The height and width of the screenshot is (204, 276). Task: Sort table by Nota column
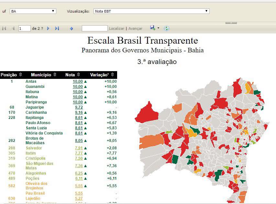pyautogui.click(x=78, y=75)
